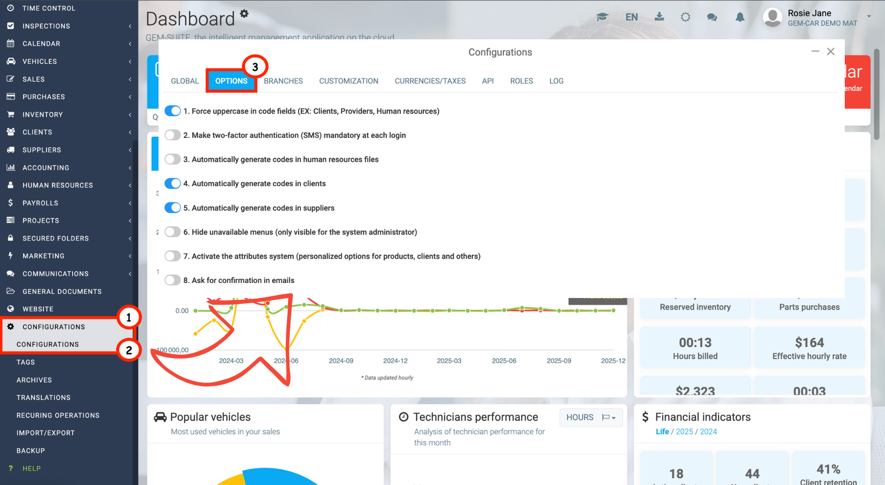Open the HOURS dropdown in Technicians performance
The image size is (885, 485).
[x=591, y=417]
